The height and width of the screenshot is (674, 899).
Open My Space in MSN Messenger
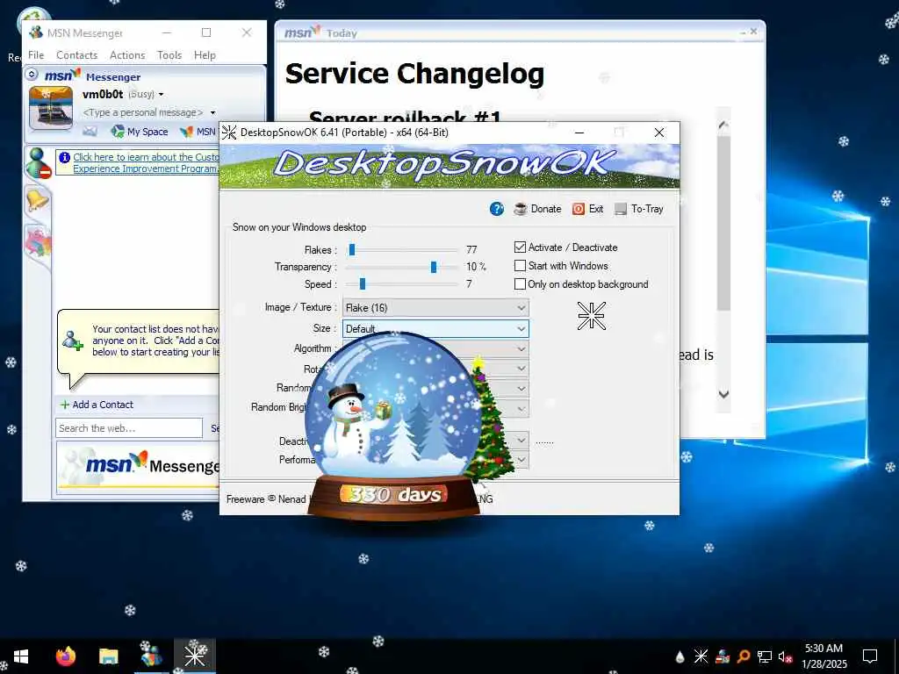pyautogui.click(x=140, y=132)
